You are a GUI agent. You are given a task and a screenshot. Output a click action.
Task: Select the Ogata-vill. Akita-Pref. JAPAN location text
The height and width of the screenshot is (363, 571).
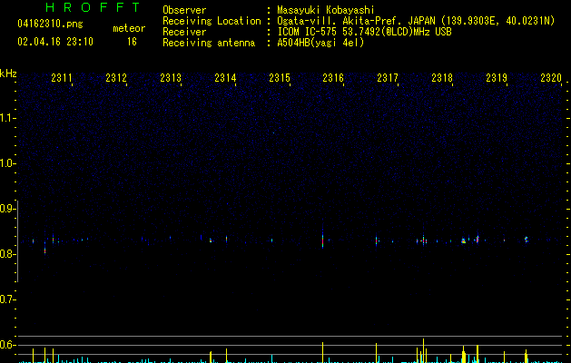pos(416,21)
